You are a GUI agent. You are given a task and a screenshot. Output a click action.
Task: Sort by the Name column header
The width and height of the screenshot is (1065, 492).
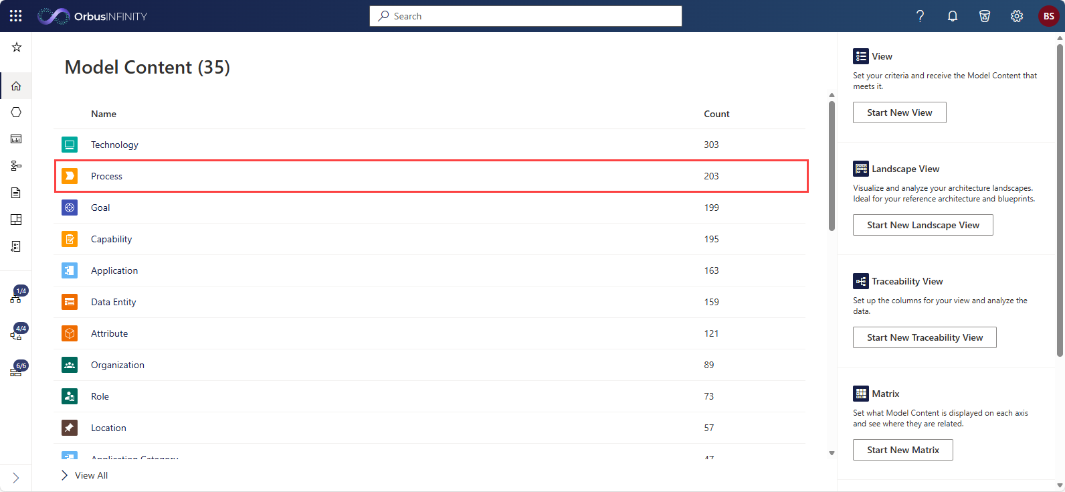104,114
